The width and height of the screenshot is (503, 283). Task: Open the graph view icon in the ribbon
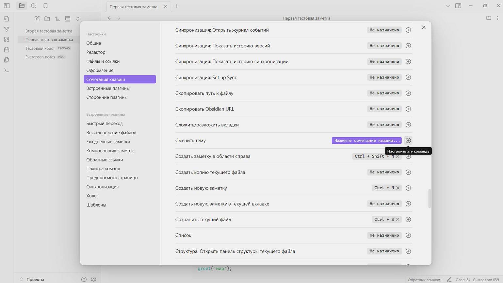pos(7,29)
